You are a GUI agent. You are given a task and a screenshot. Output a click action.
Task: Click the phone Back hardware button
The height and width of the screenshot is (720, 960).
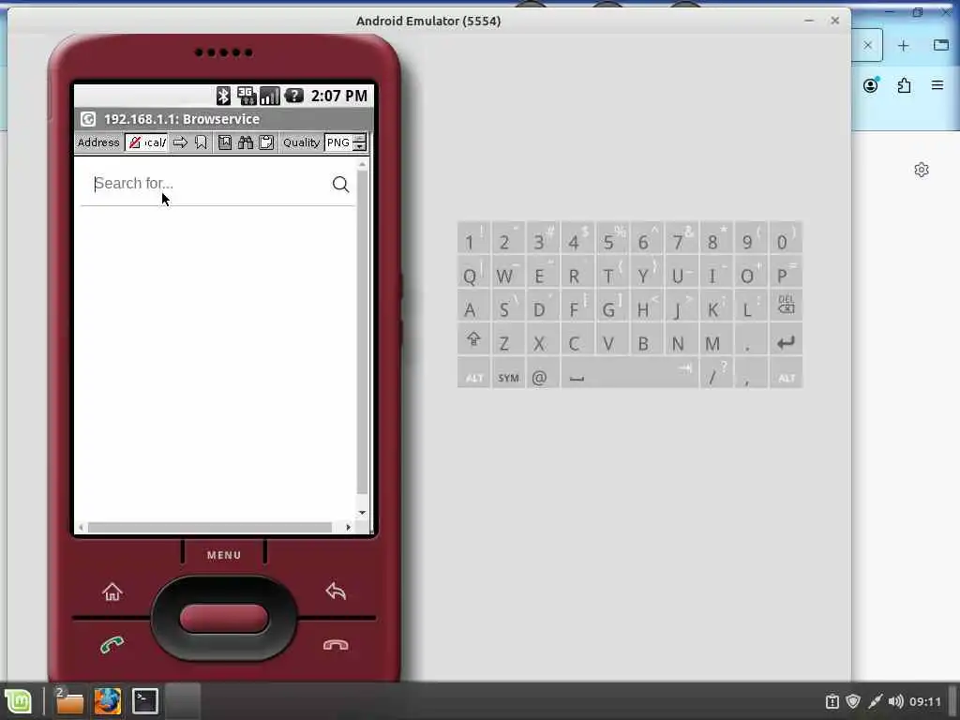pos(337,592)
